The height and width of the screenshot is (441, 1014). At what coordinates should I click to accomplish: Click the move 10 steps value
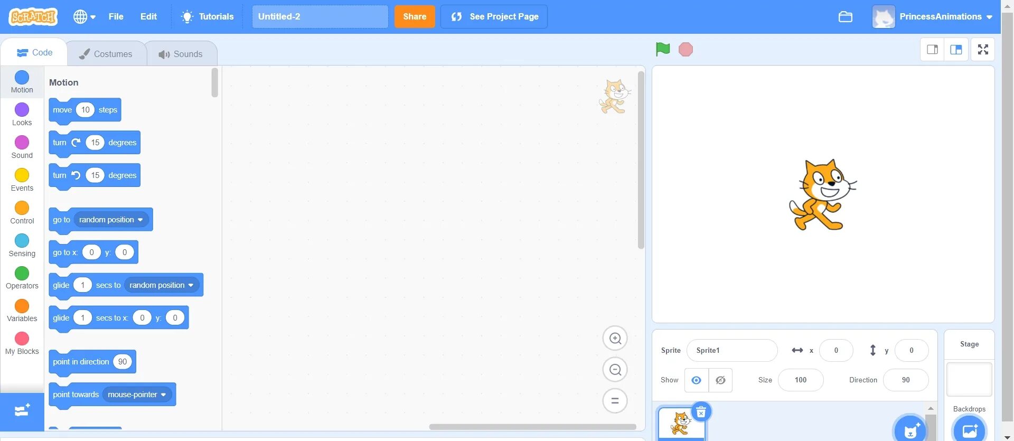[86, 110]
